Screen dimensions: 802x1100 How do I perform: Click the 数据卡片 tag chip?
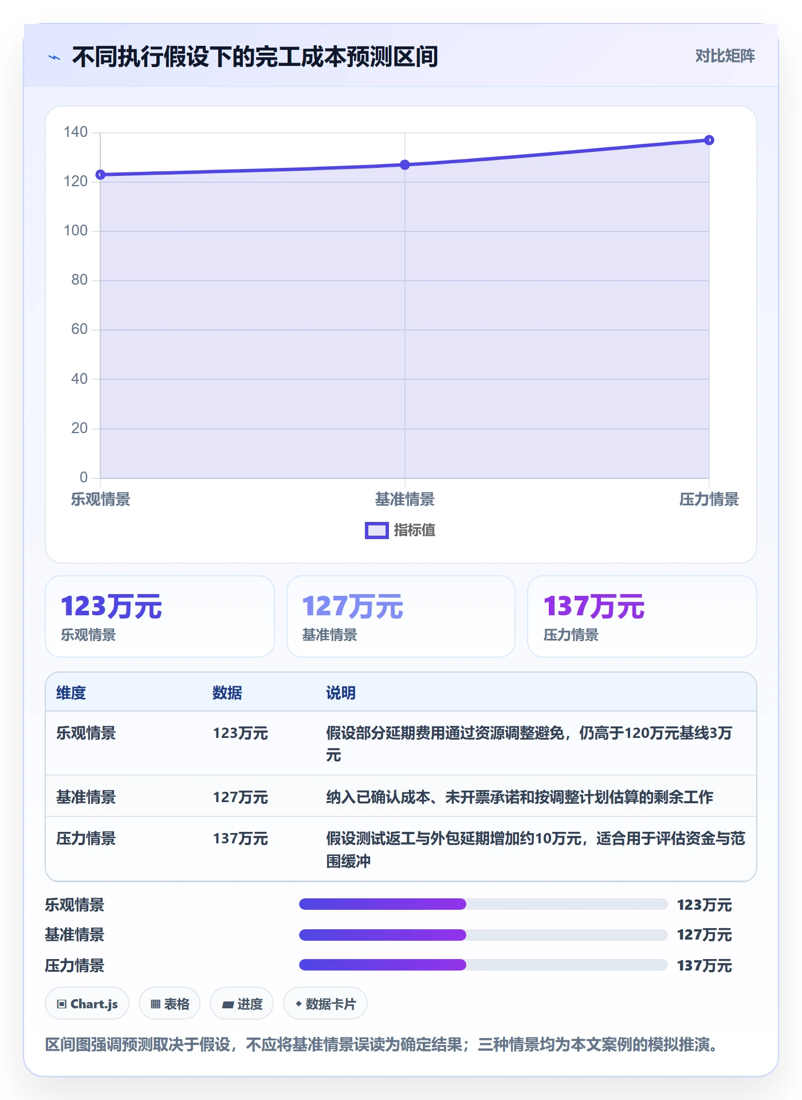(x=325, y=1004)
